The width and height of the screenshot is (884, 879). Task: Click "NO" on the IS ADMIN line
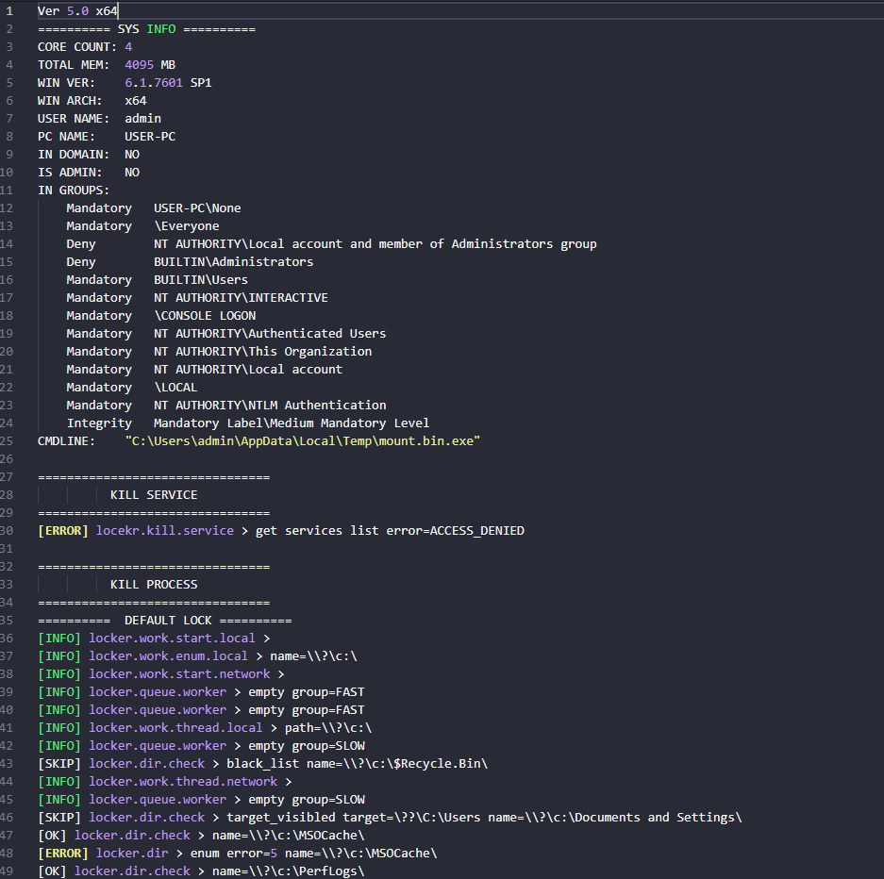(132, 173)
